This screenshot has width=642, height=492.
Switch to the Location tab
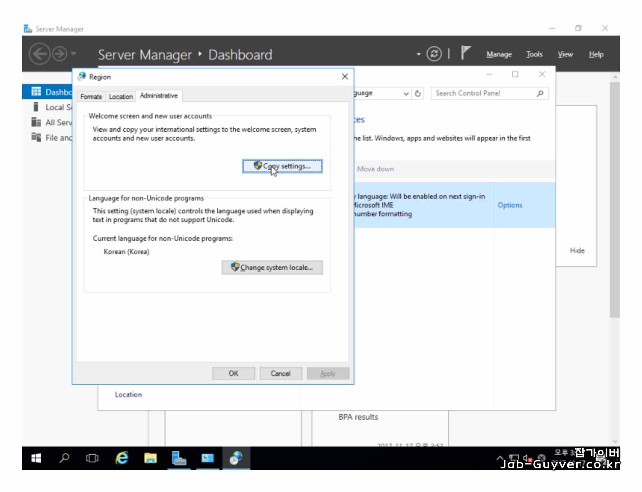tap(121, 96)
